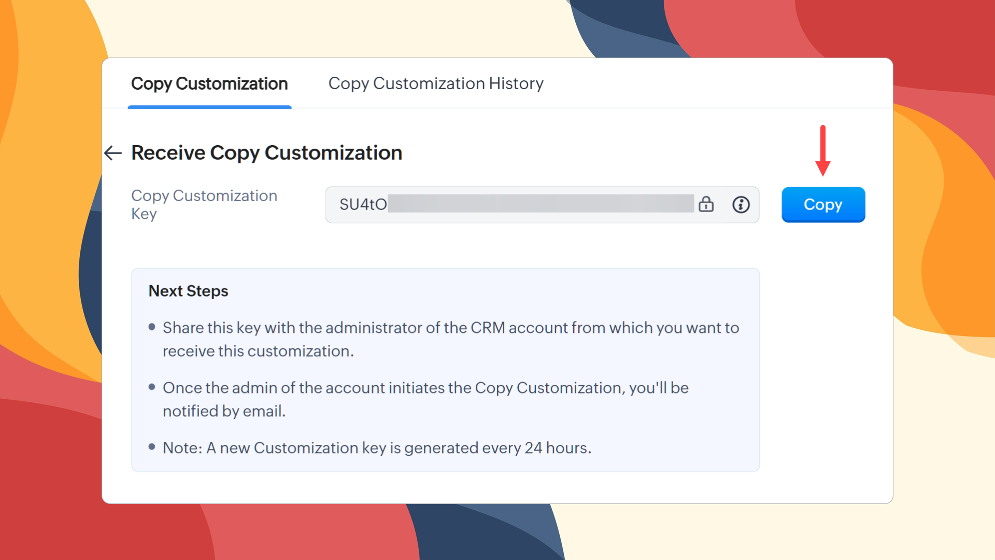Click the red downward arrow annotation

[822, 150]
